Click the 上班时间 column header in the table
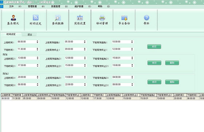This screenshot has height=132, width=204. 7,95
